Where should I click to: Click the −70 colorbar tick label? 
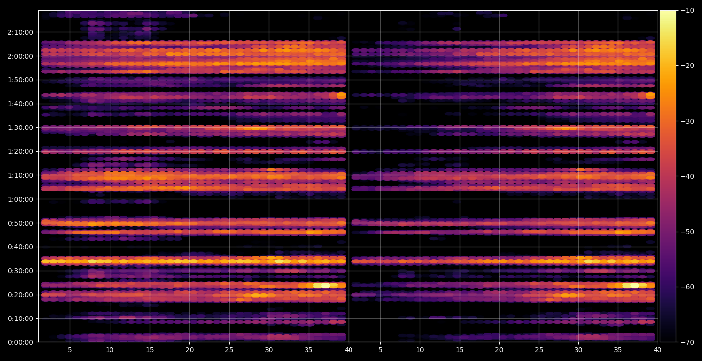pyautogui.click(x=686, y=342)
